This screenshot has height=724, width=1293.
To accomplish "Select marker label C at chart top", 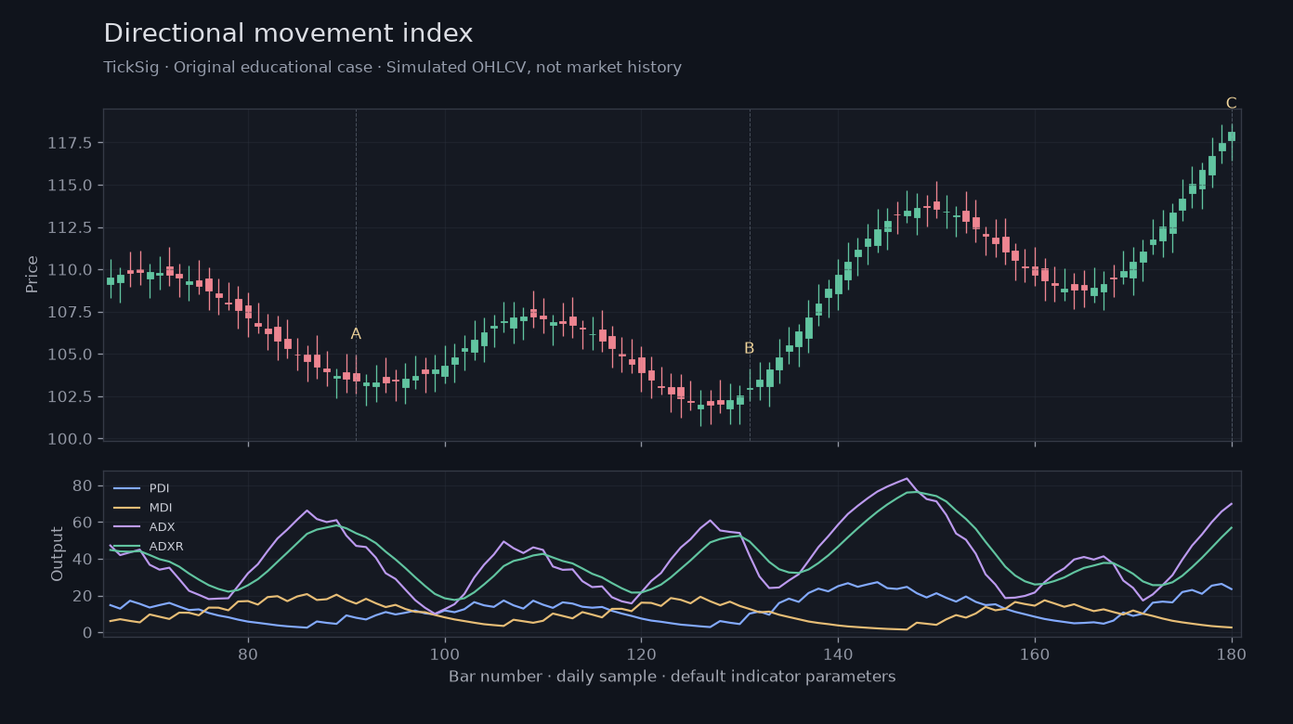I will pos(1231,103).
